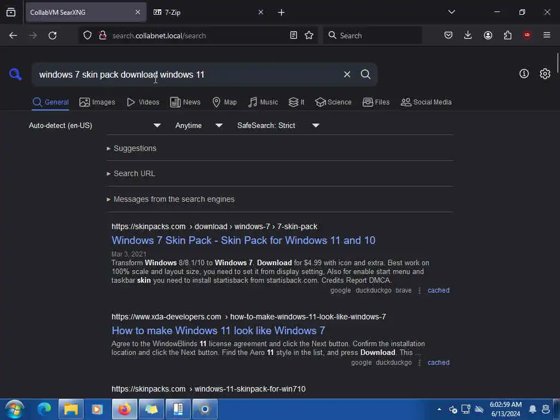Open more options dots on xda-developers result

(x=419, y=363)
